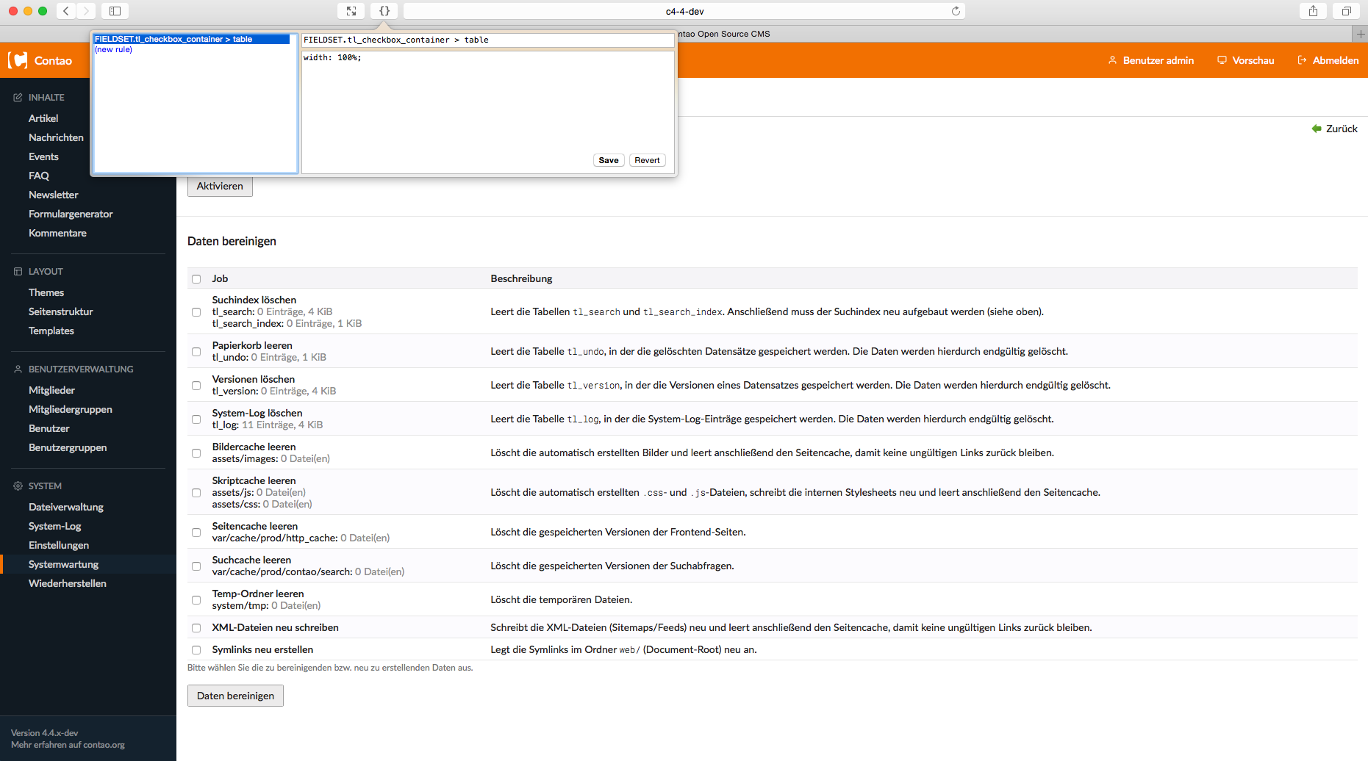Open Newsletter in the sidebar
The height and width of the screenshot is (761, 1368).
point(53,195)
